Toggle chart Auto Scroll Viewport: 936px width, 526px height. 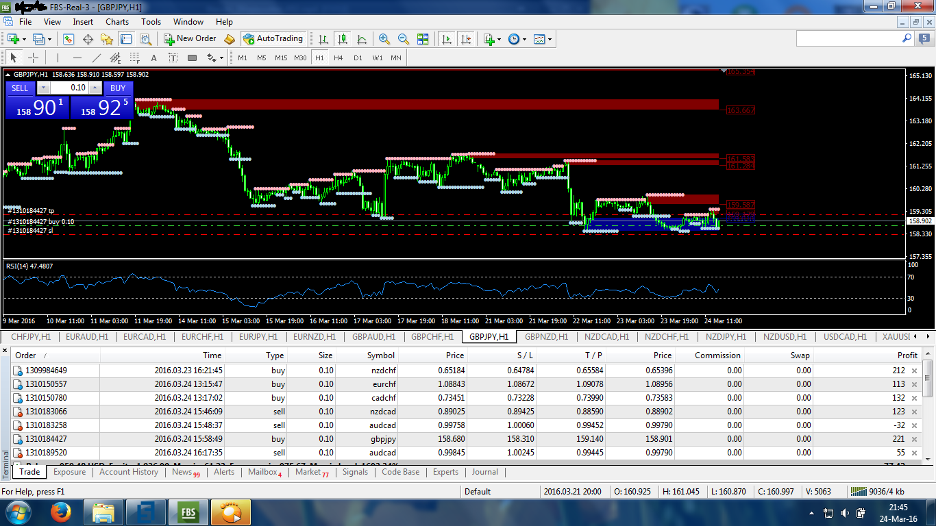(x=447, y=39)
